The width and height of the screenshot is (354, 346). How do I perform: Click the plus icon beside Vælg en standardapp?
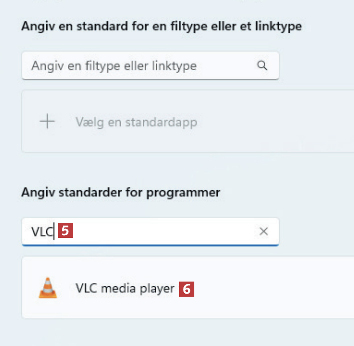click(47, 122)
